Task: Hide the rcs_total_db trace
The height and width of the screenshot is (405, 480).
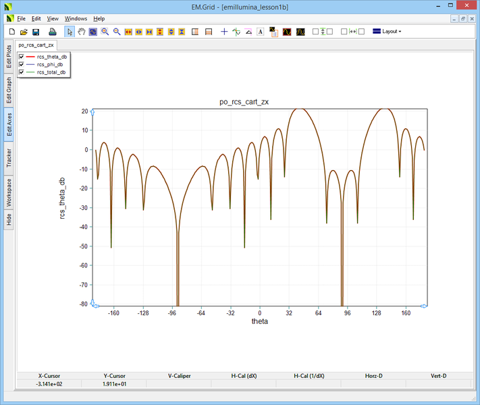Action: 22,72
